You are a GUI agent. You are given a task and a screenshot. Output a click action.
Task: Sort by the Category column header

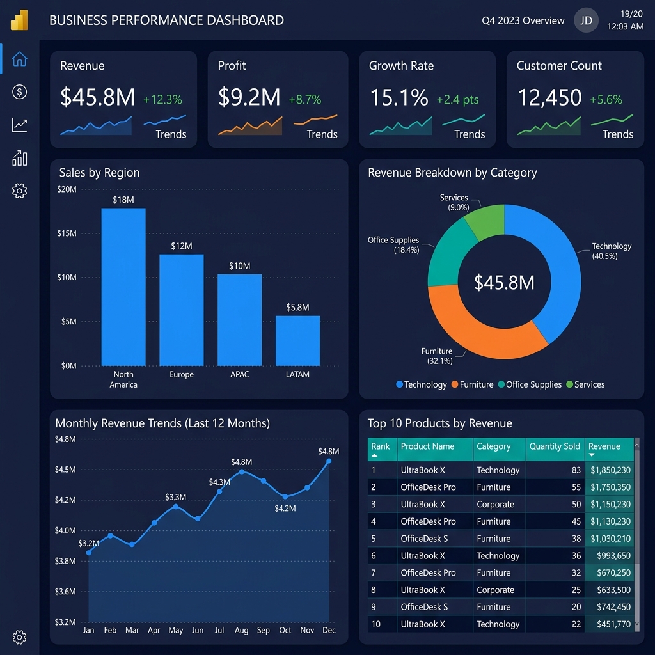pyautogui.click(x=499, y=450)
